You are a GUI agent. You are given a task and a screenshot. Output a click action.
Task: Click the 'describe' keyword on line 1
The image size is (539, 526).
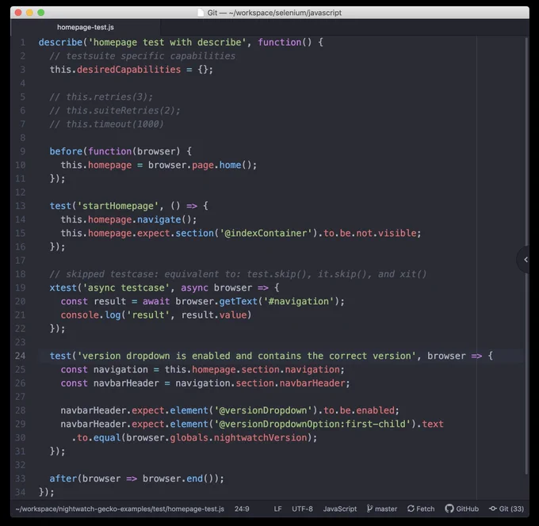60,42
